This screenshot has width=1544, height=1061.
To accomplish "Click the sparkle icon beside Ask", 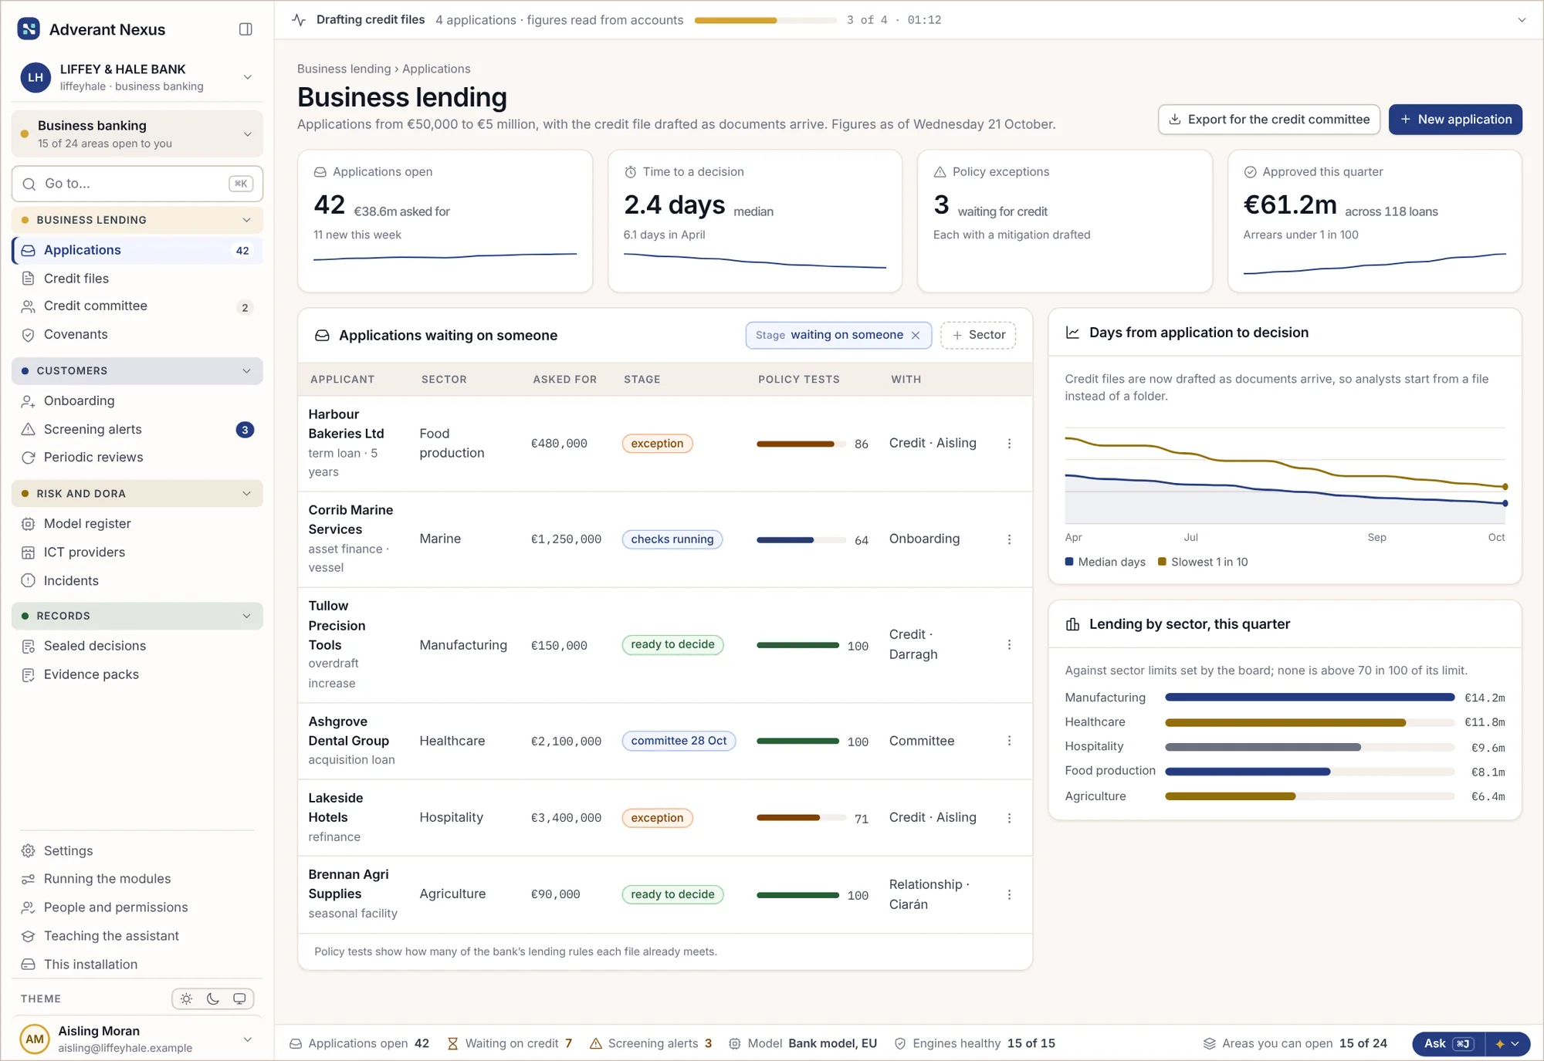I will (1500, 1043).
